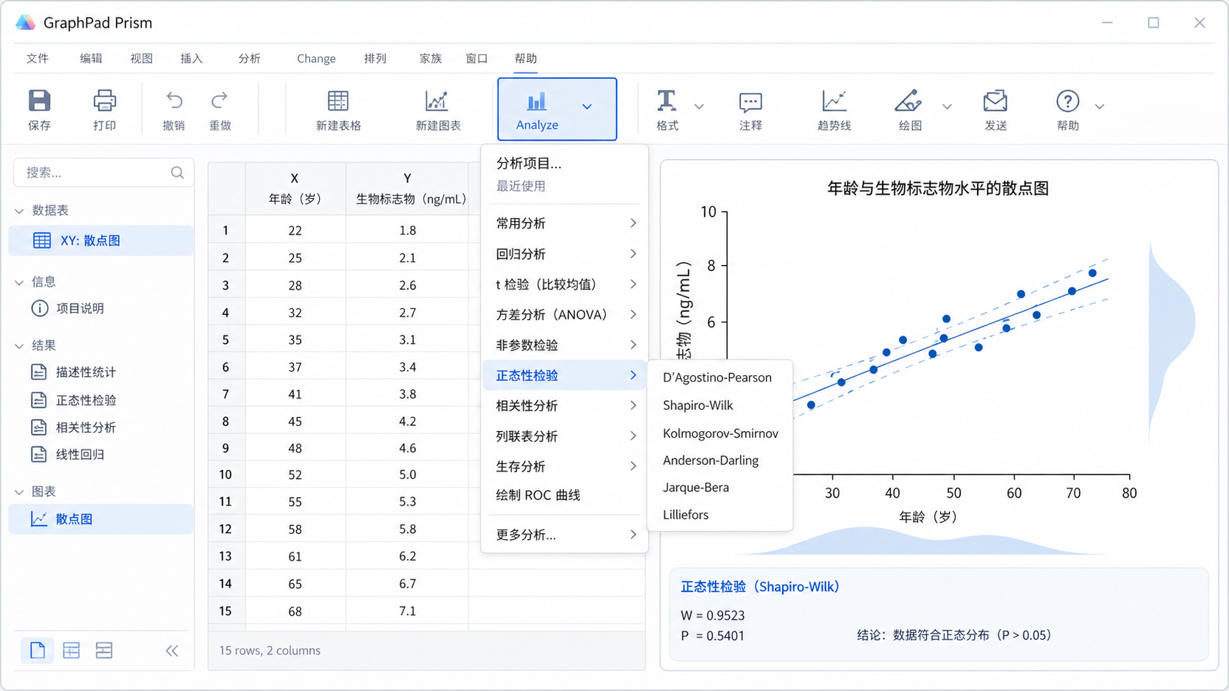
Task: Click the search magnifier icon
Action: [x=177, y=173]
